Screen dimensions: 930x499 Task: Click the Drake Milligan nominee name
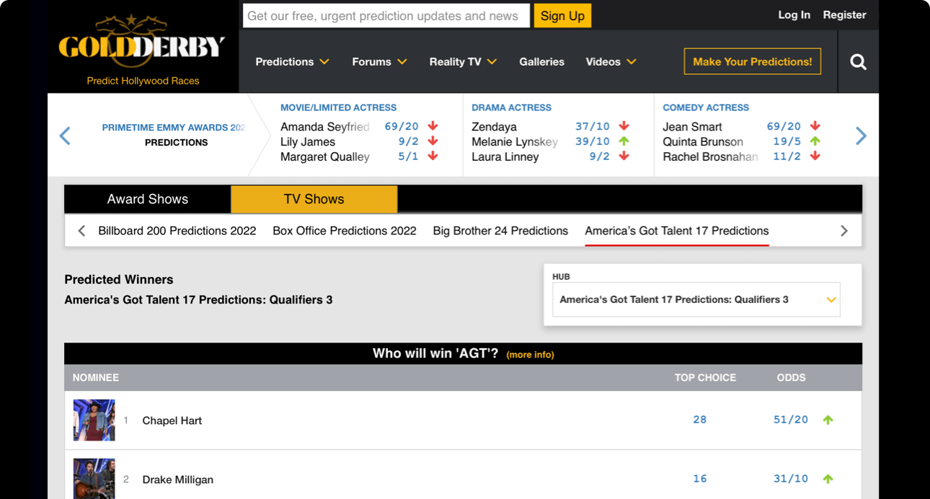(x=178, y=480)
